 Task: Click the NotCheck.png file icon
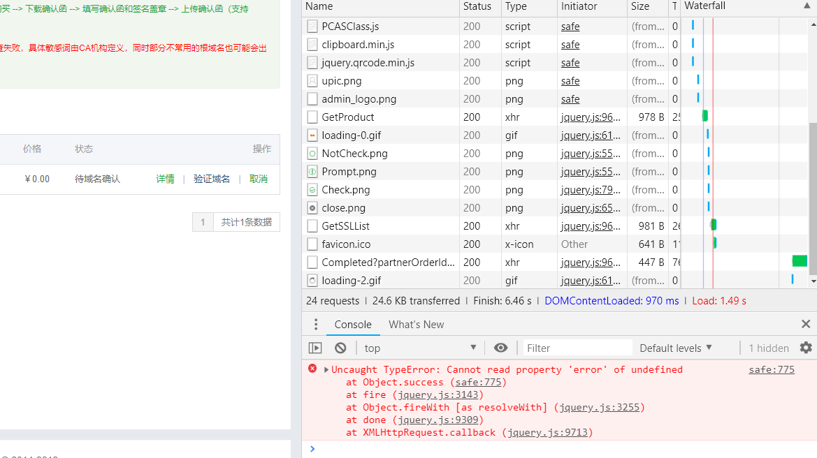pos(312,154)
